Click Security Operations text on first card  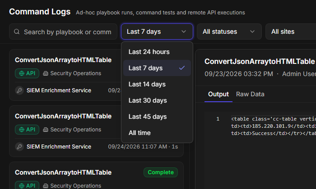click(x=75, y=73)
